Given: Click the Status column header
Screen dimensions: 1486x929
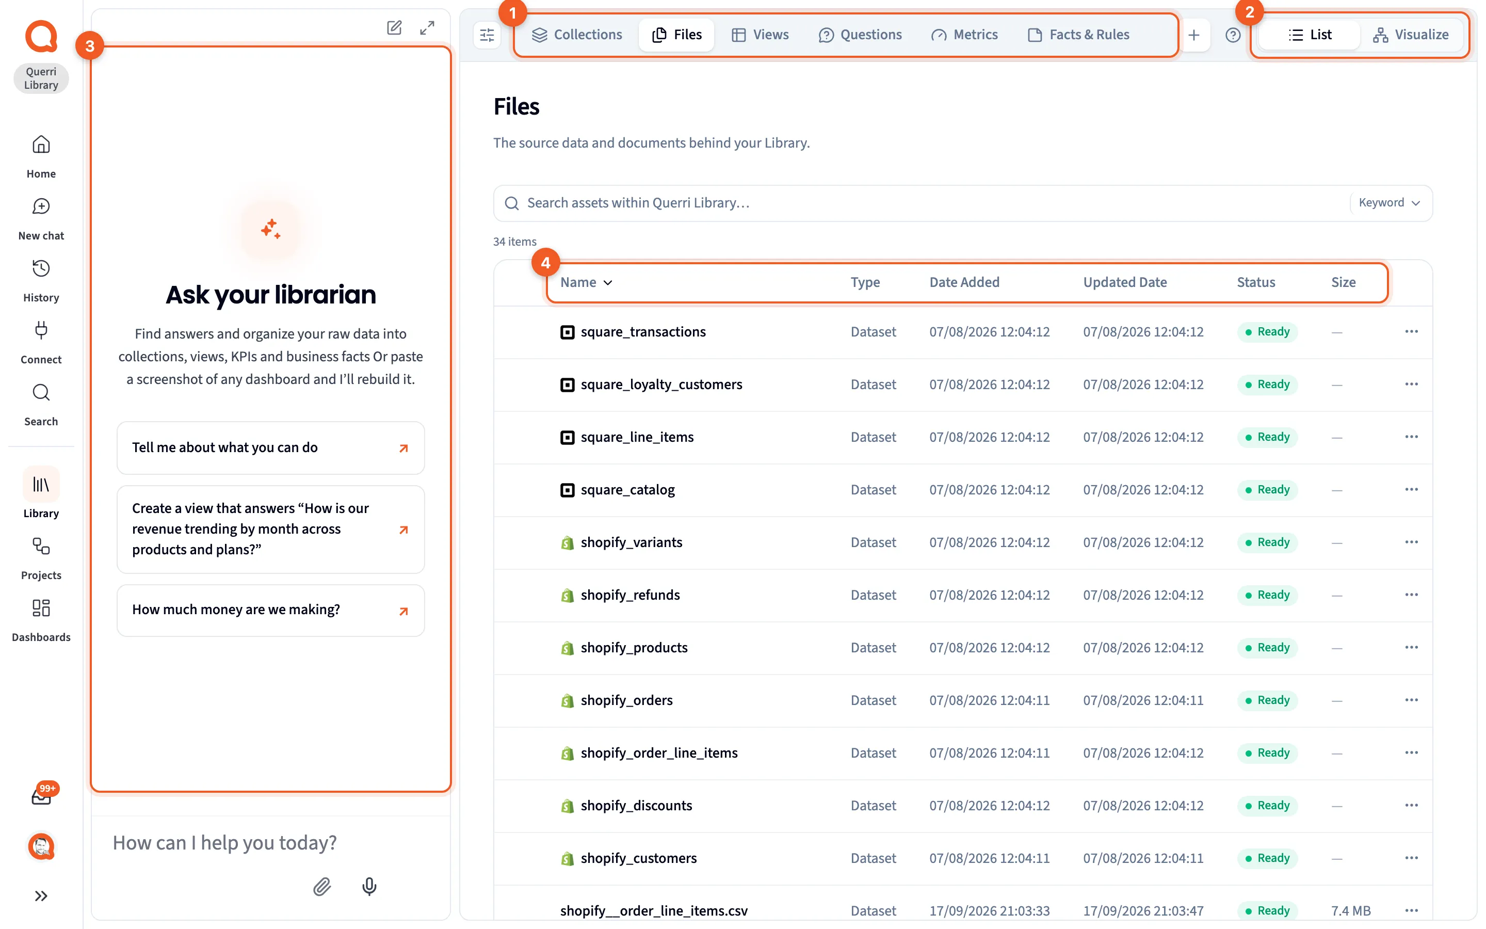Looking at the screenshot, I should click(x=1256, y=283).
